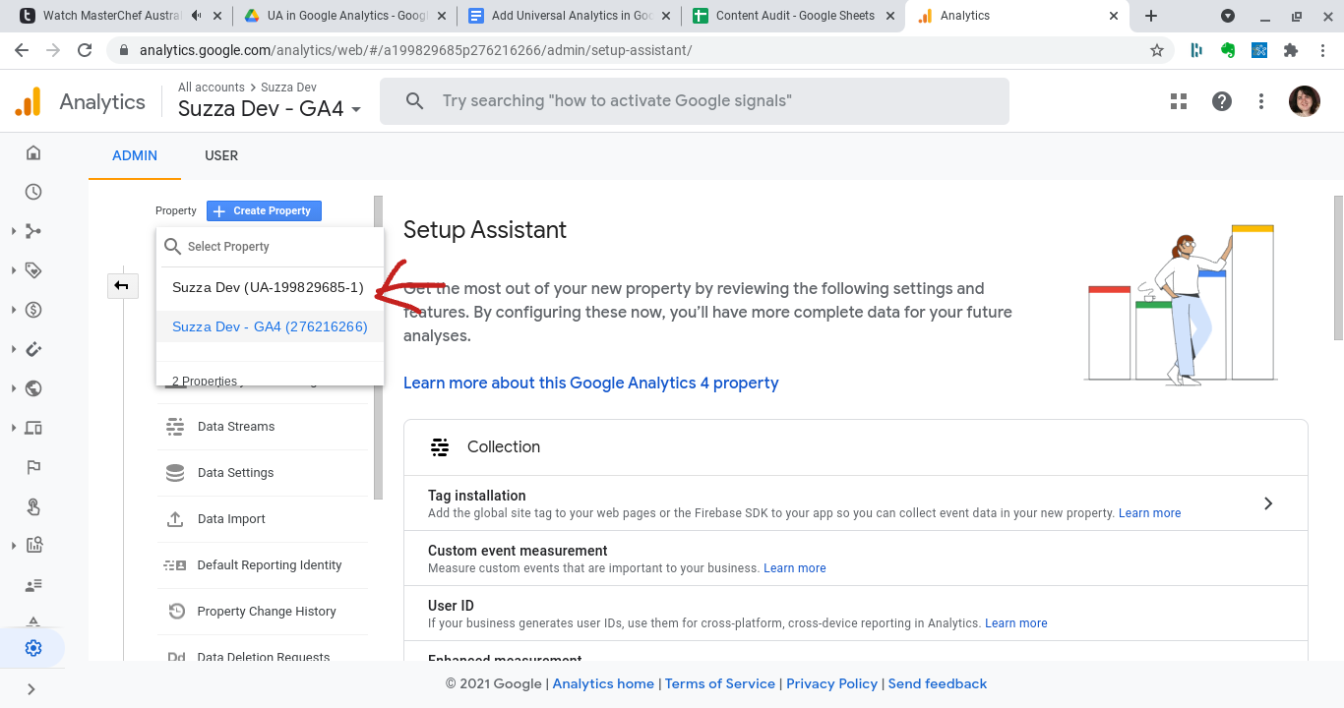This screenshot has width=1344, height=708.
Task: Click the Analytics logo
Action: coord(80,101)
